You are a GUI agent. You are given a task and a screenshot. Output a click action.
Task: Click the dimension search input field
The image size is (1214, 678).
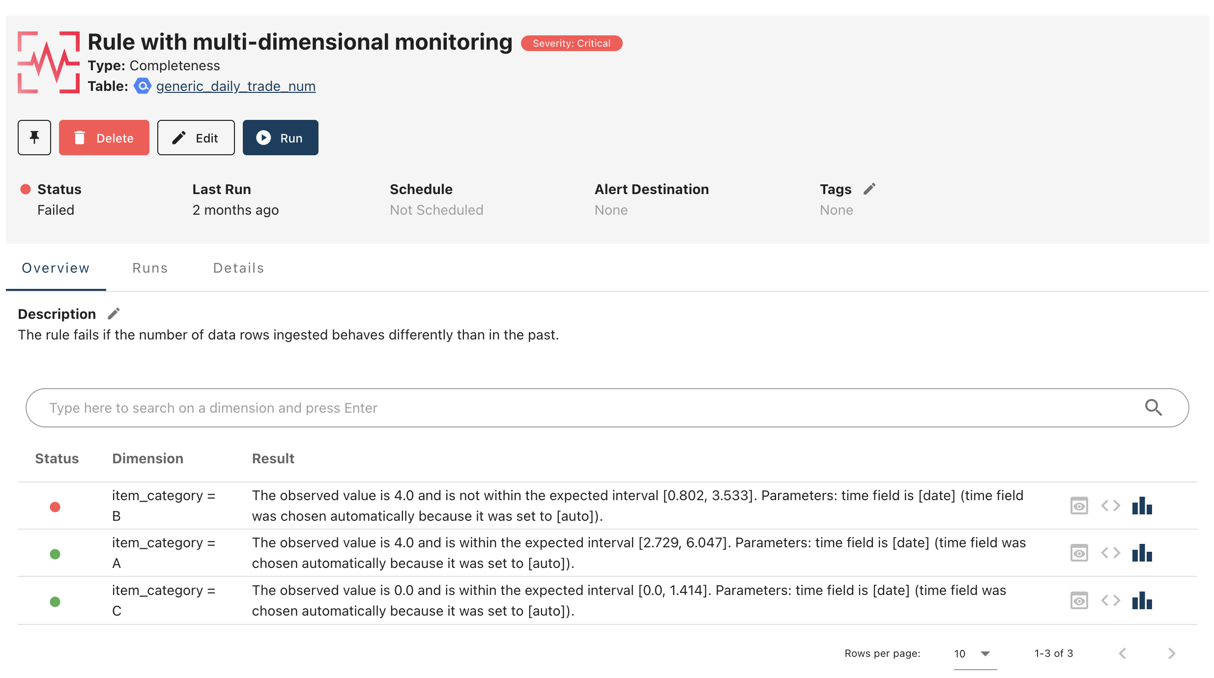tap(590, 408)
